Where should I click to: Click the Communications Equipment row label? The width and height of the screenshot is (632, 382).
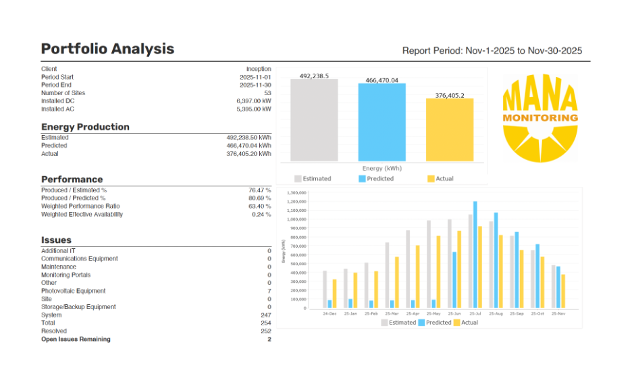80,258
